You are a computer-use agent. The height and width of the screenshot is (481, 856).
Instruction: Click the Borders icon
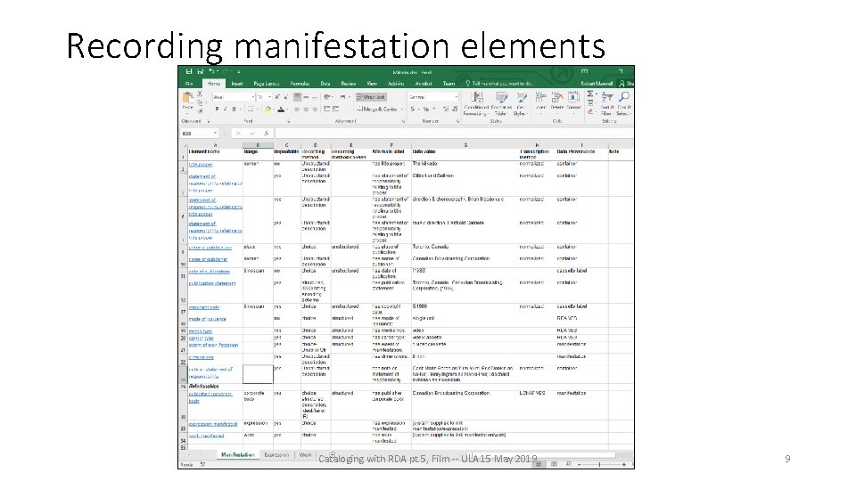pyautogui.click(x=250, y=109)
